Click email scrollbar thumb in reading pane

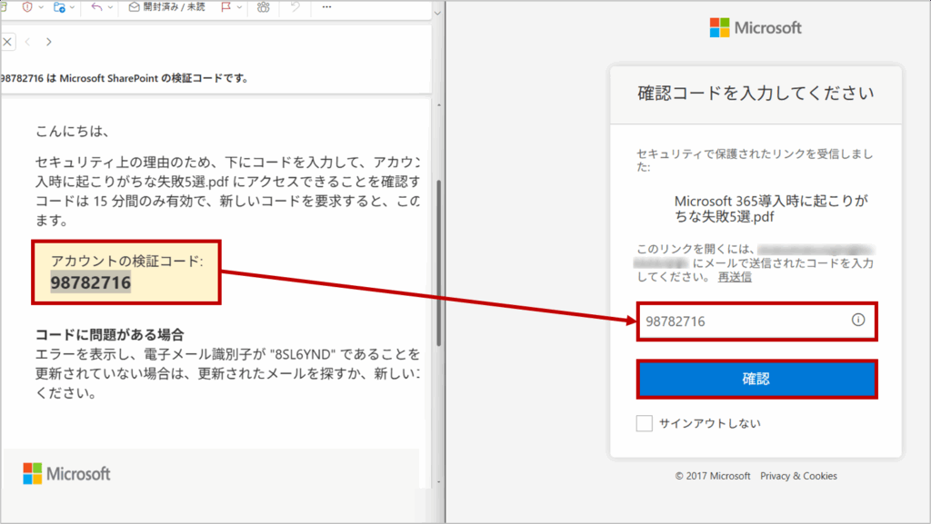[x=439, y=262]
